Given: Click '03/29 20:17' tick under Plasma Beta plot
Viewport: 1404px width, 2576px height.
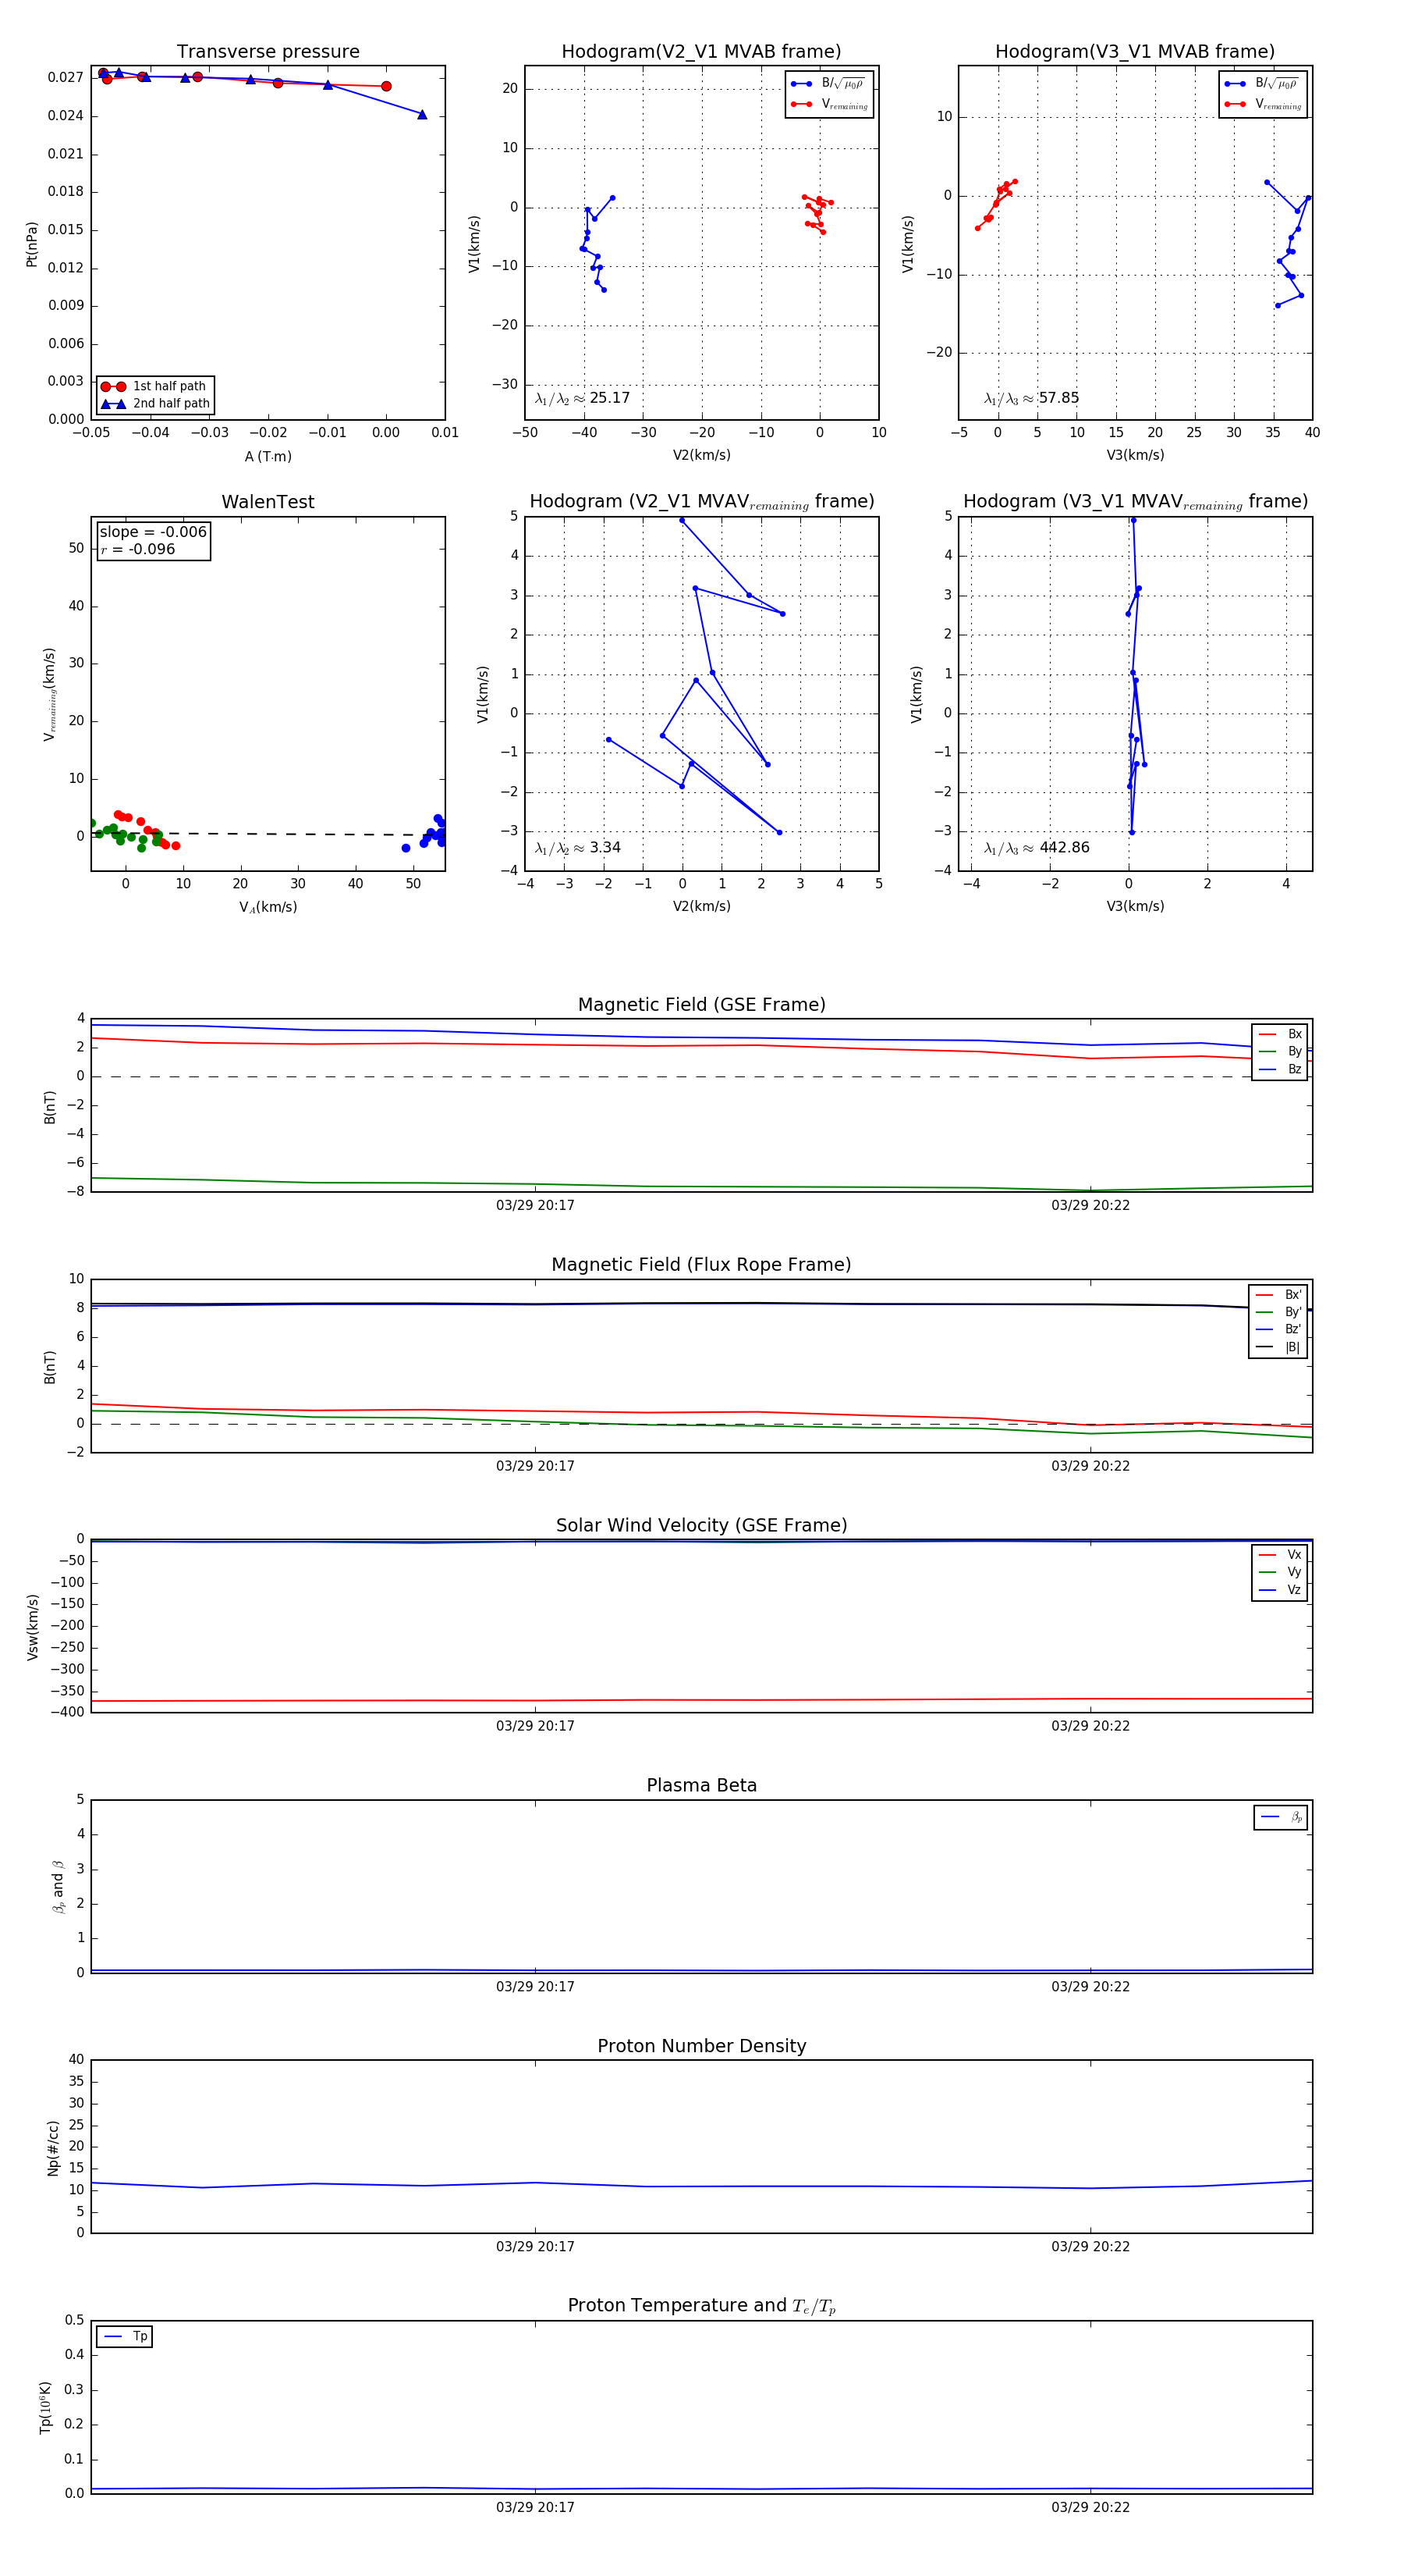Looking at the screenshot, I should (x=536, y=1987).
